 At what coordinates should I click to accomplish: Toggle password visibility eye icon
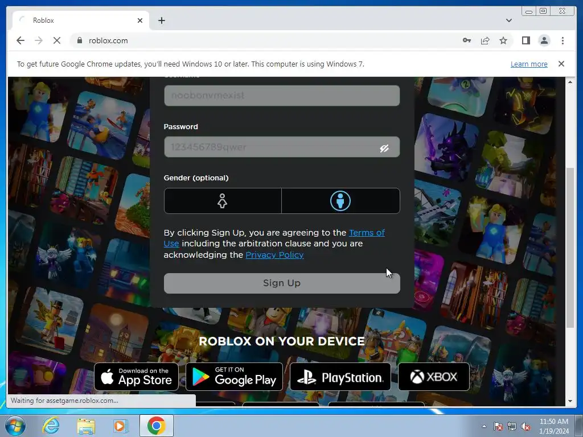[384, 149]
